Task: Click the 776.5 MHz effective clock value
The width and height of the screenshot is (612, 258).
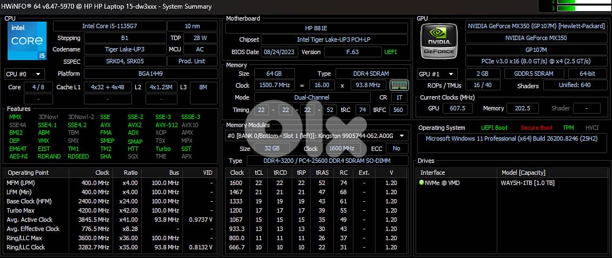Action: 96,229
